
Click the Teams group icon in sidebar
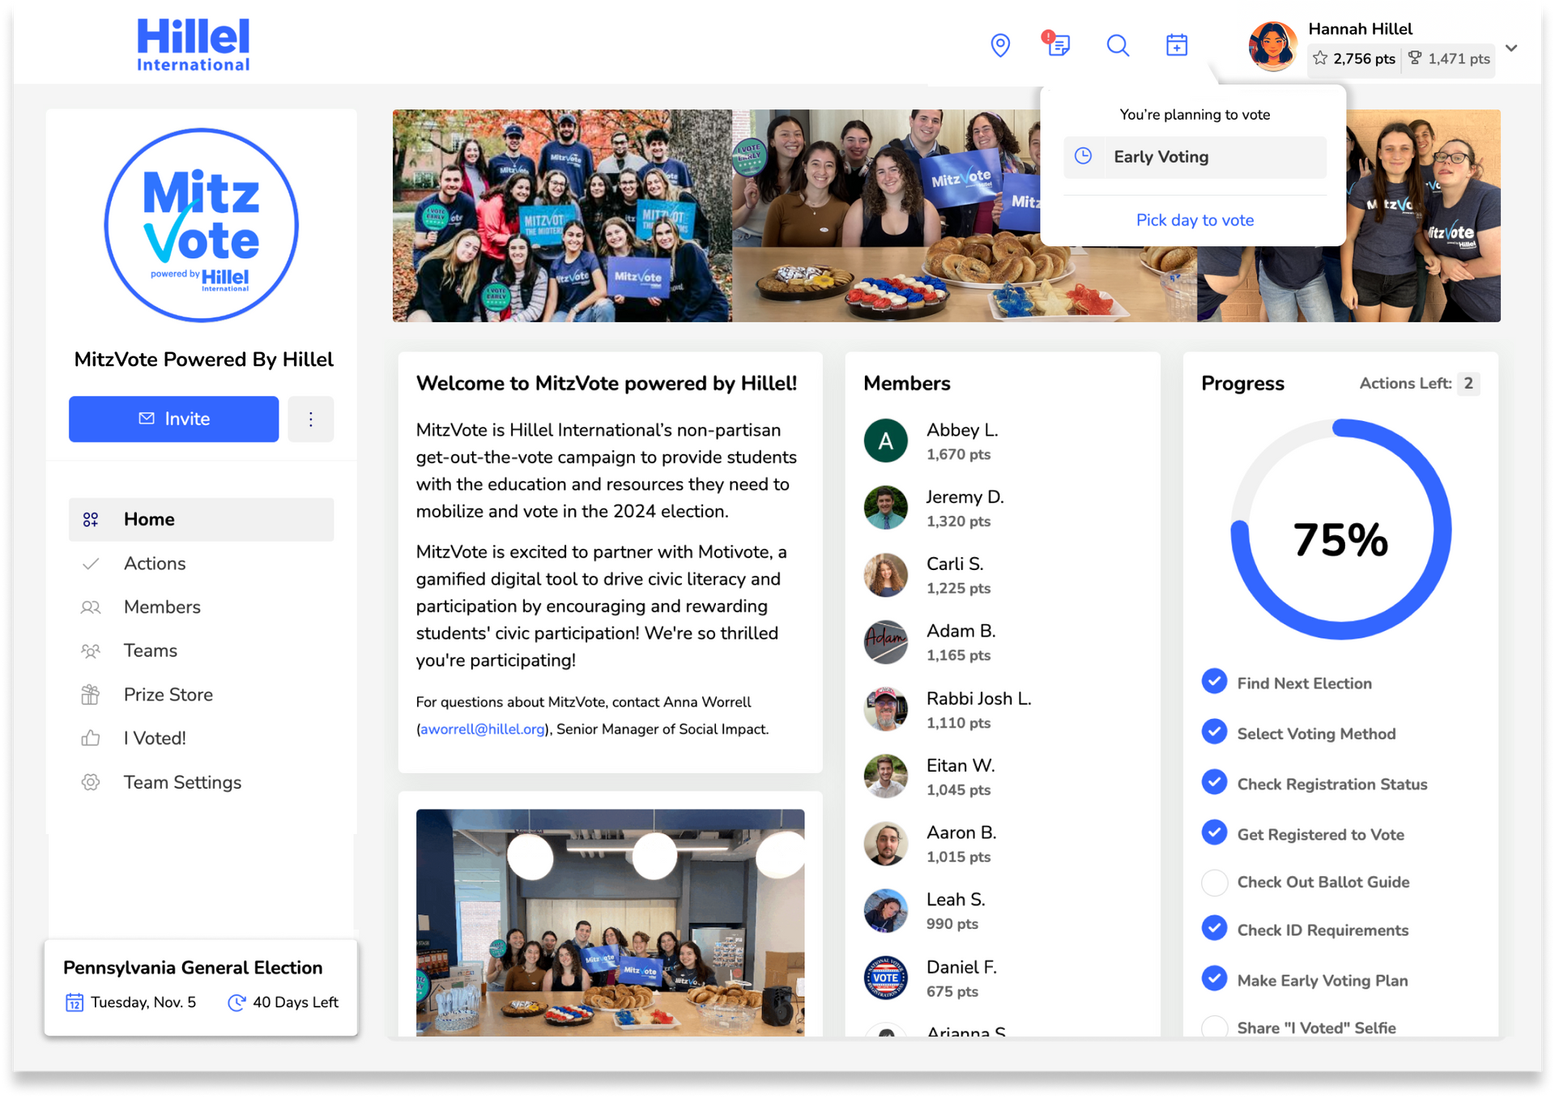(91, 651)
